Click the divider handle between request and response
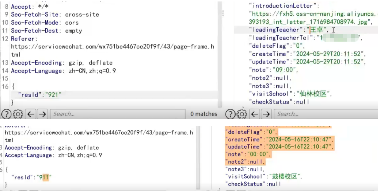Image resolution: width=384 pixels, height=191 pixels. click(x=223, y=13)
